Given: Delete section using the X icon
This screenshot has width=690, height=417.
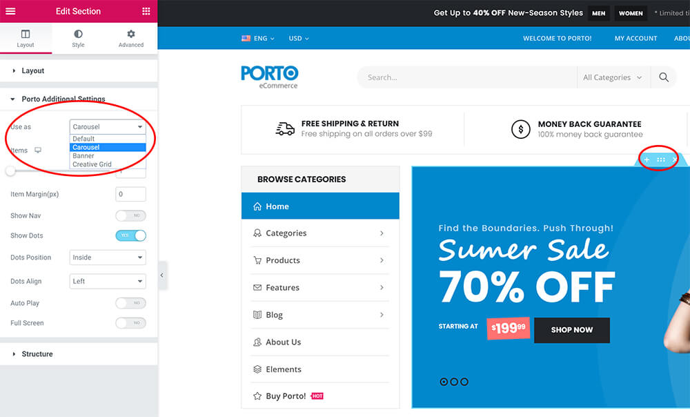Looking at the screenshot, I should [x=675, y=159].
